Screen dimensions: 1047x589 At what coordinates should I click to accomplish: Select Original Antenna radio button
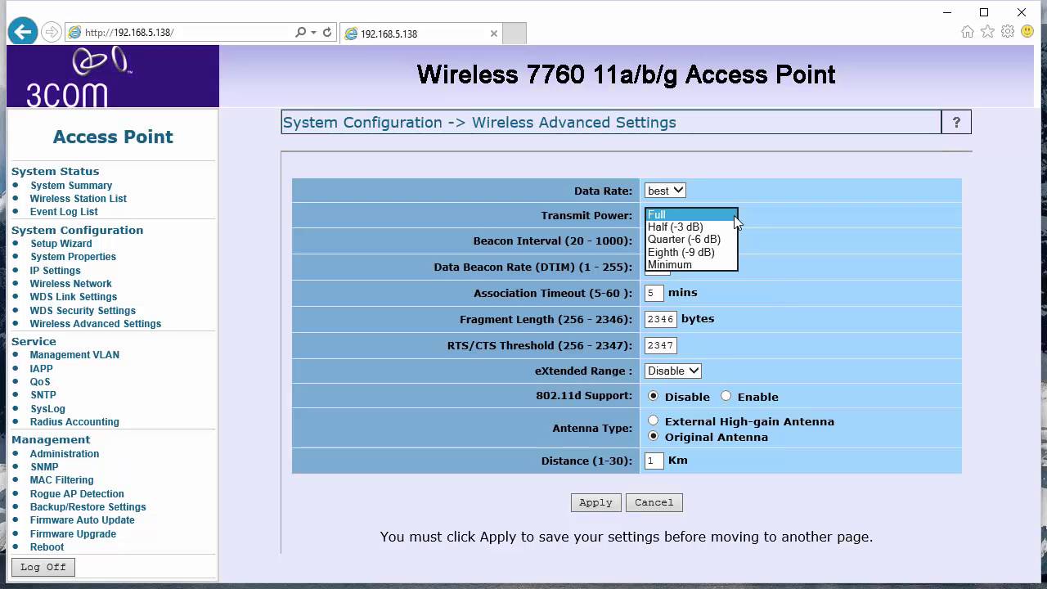tap(653, 436)
